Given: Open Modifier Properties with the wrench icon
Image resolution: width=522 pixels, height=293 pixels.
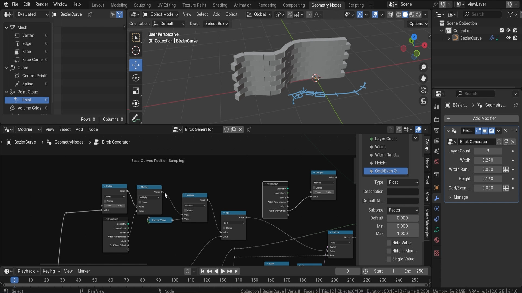Looking at the screenshot, I should [437, 198].
